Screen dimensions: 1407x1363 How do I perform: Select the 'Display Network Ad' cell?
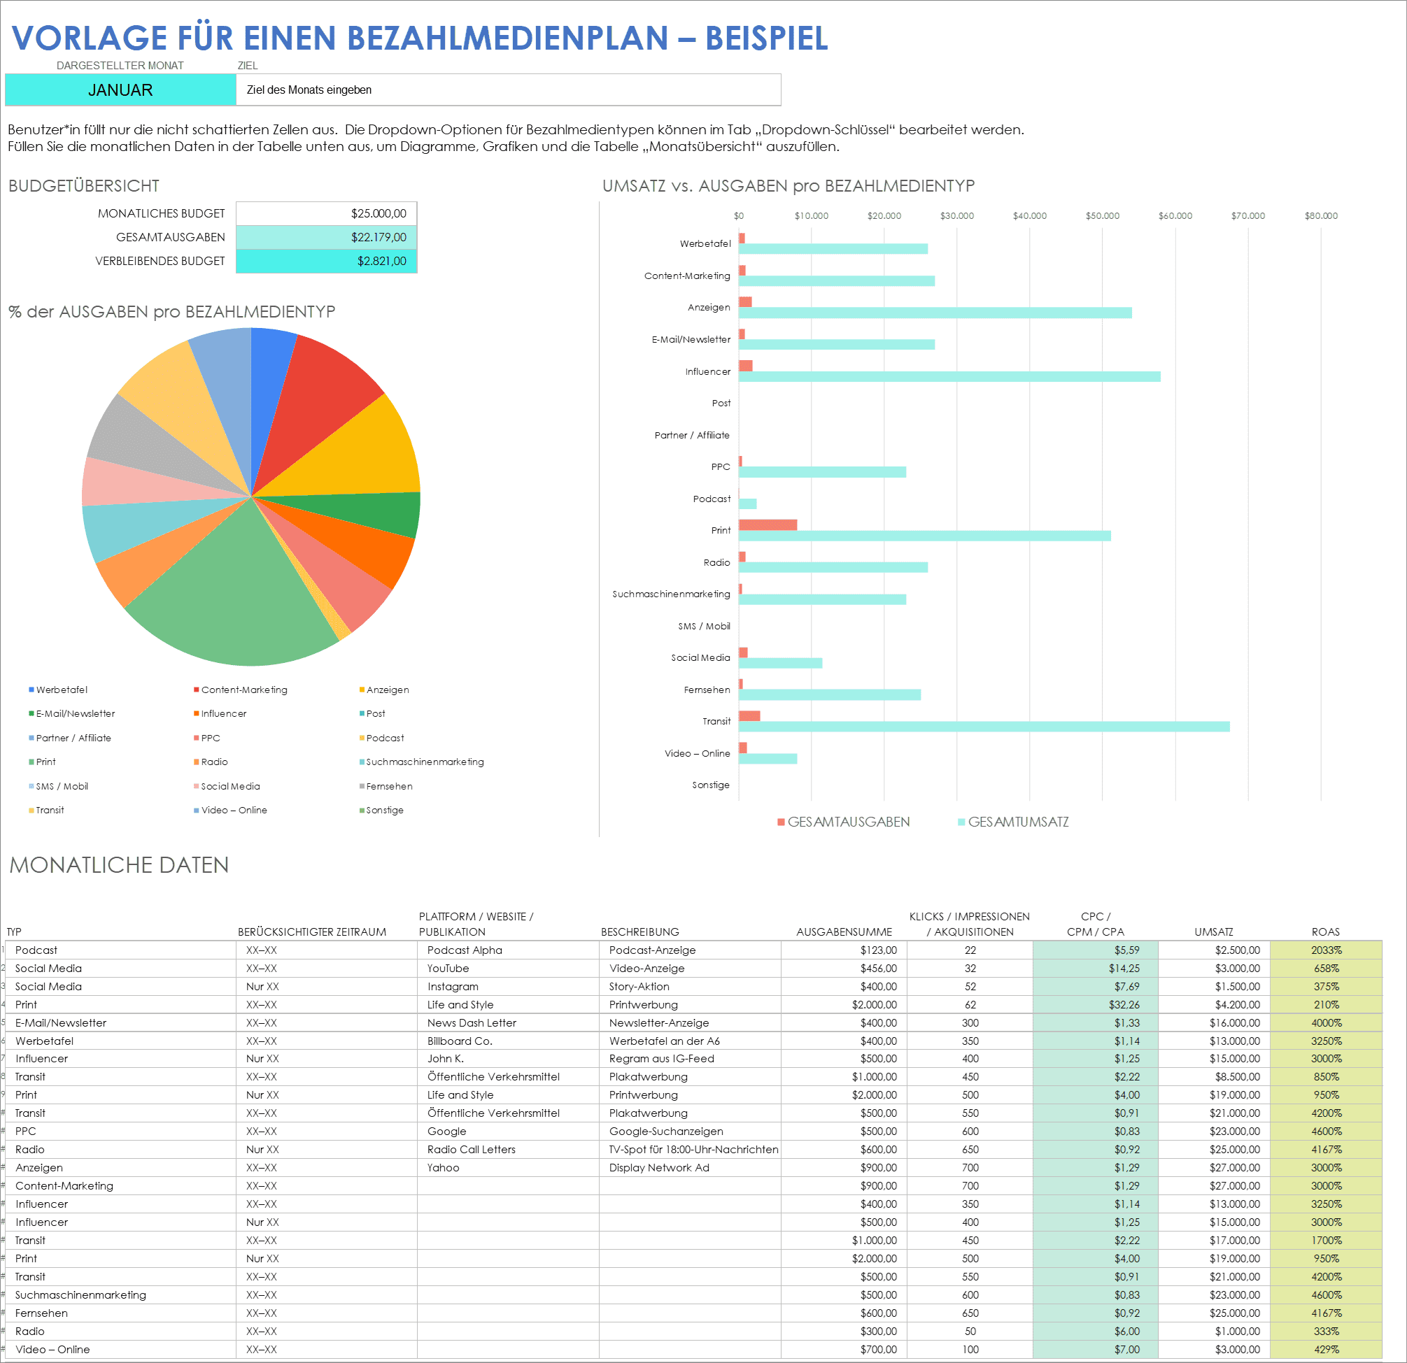tap(690, 1168)
